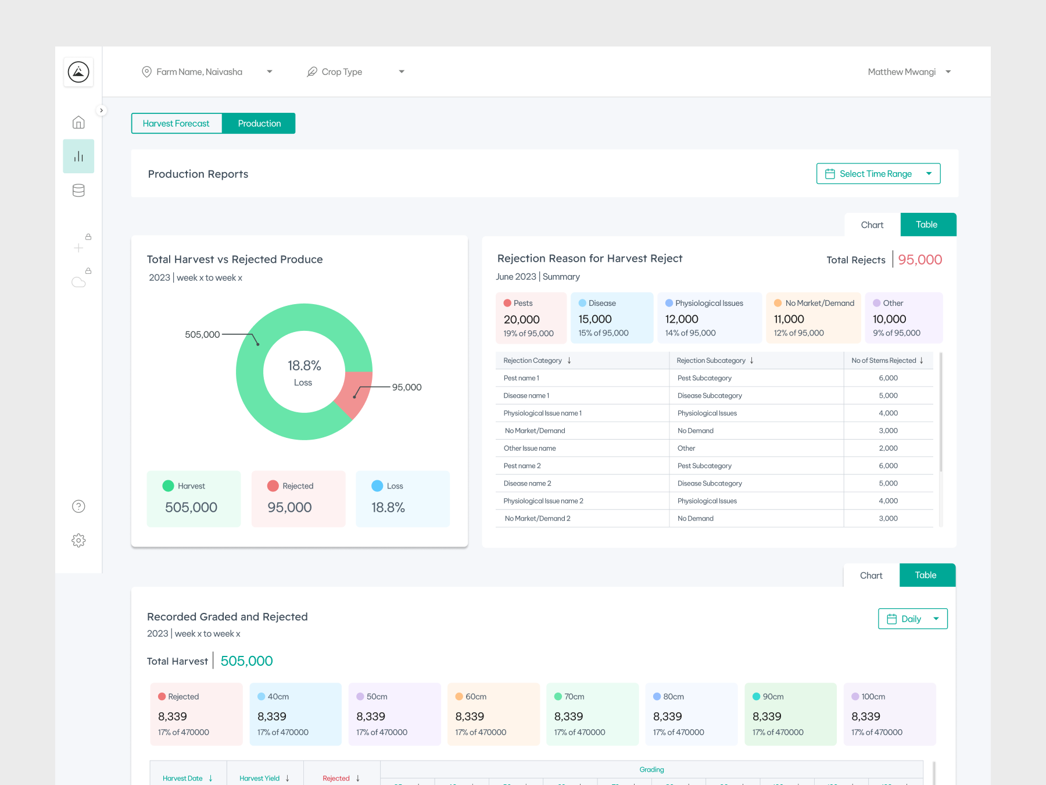Expand the sidebar with chevron arrow

pos(101,110)
